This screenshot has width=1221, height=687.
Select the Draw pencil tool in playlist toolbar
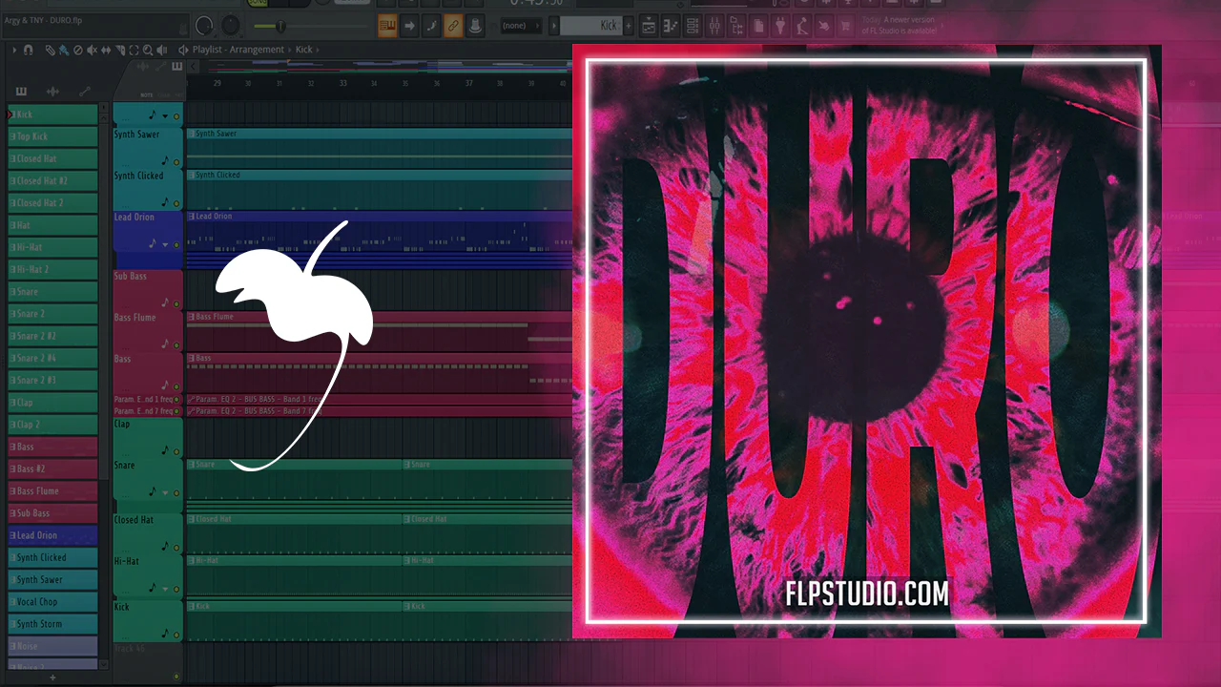coord(50,50)
